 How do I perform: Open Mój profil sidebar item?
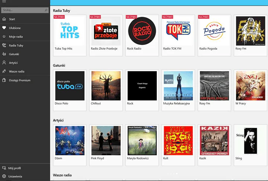click(x=25, y=168)
